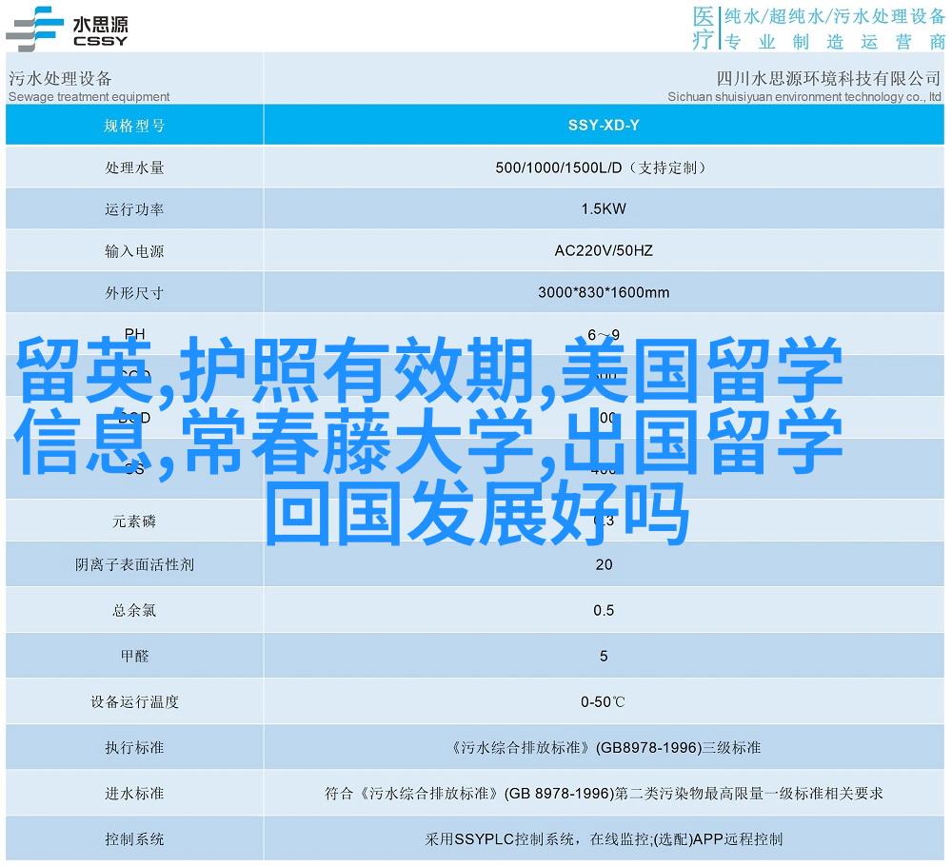The height and width of the screenshot is (866, 952).
Task: Click the CSSY 水思源 company logo
Action: [68, 29]
